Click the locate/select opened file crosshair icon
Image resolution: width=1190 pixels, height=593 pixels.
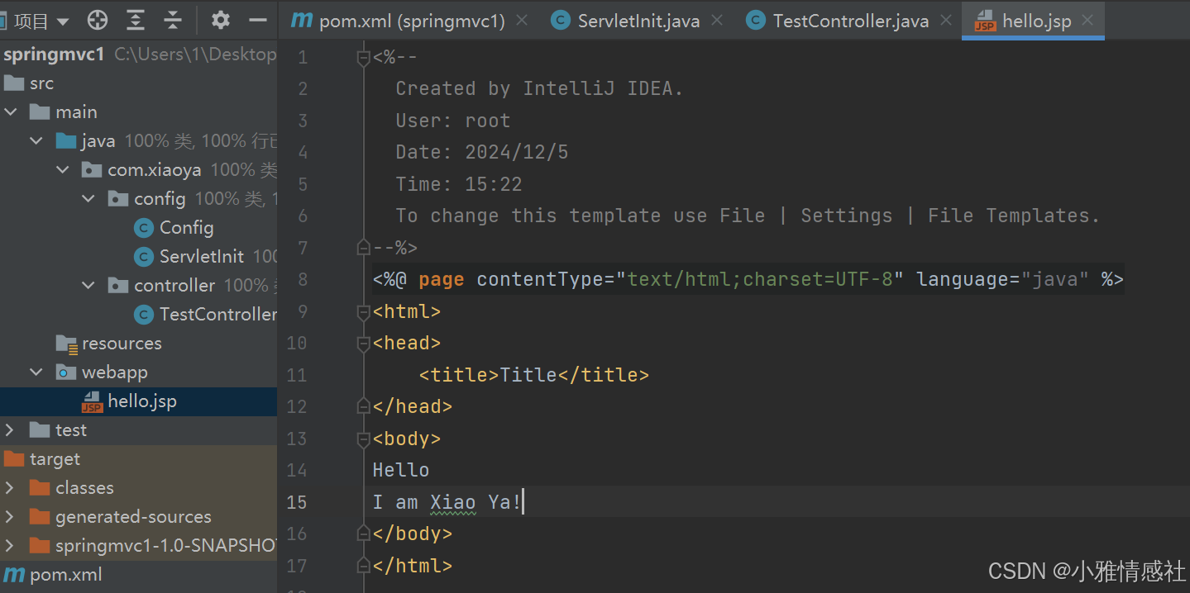coord(98,20)
